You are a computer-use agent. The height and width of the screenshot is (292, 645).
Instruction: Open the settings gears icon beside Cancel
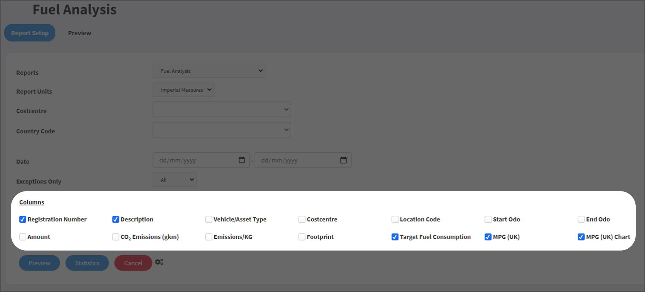click(159, 262)
